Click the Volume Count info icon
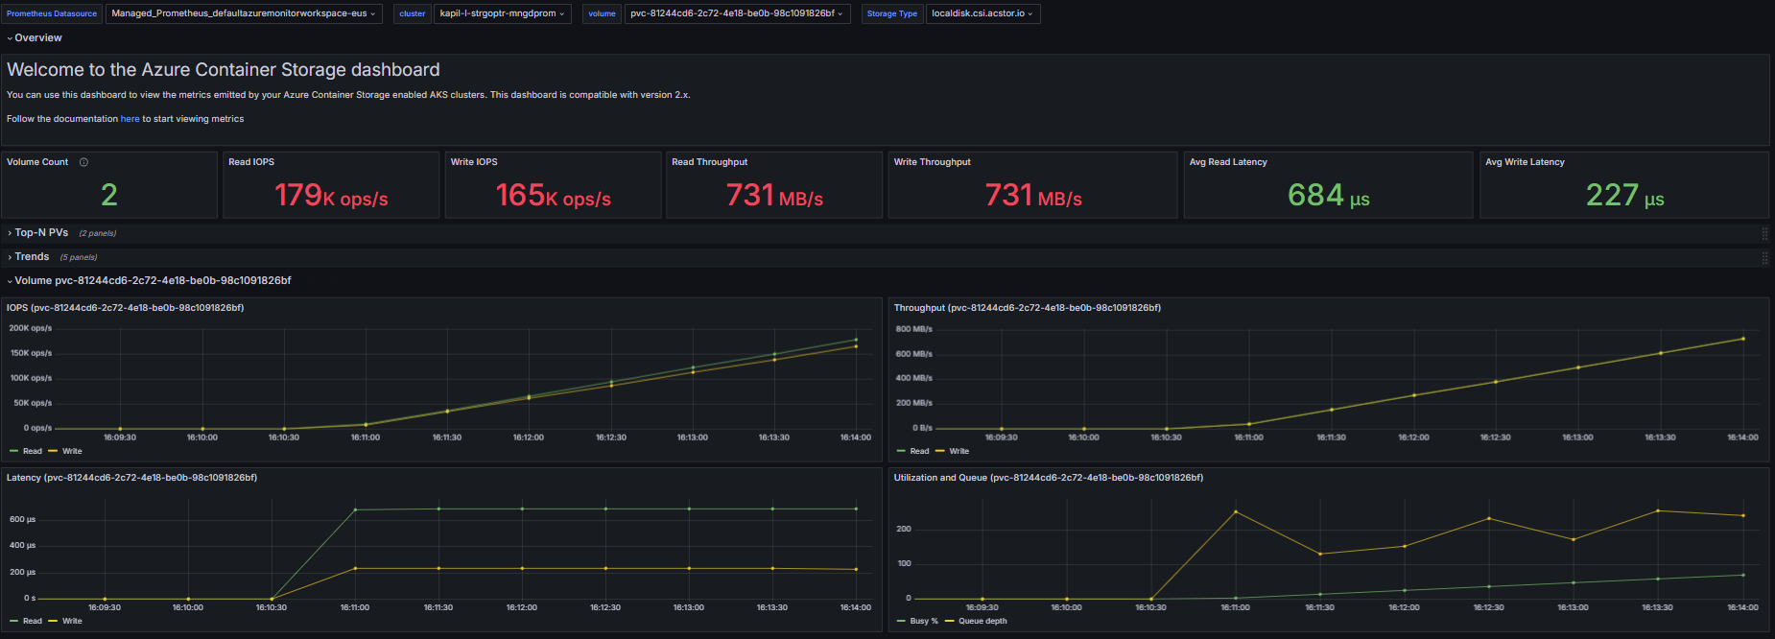 tap(83, 162)
